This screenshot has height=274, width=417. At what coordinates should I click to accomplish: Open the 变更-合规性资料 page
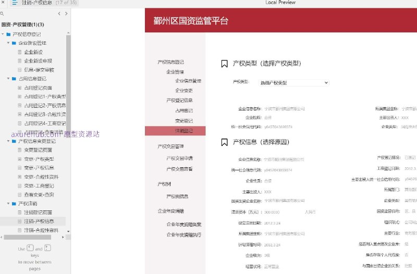point(41,177)
